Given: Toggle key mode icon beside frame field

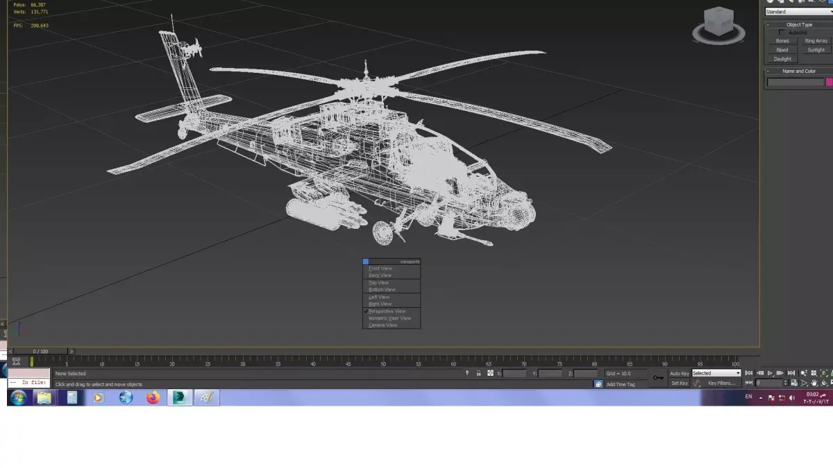Looking at the screenshot, I should pos(748,383).
